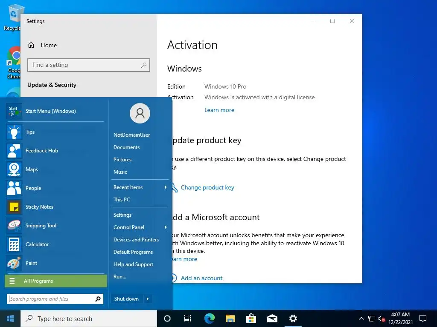
Task: Click the network status tray icon
Action: [372, 318]
